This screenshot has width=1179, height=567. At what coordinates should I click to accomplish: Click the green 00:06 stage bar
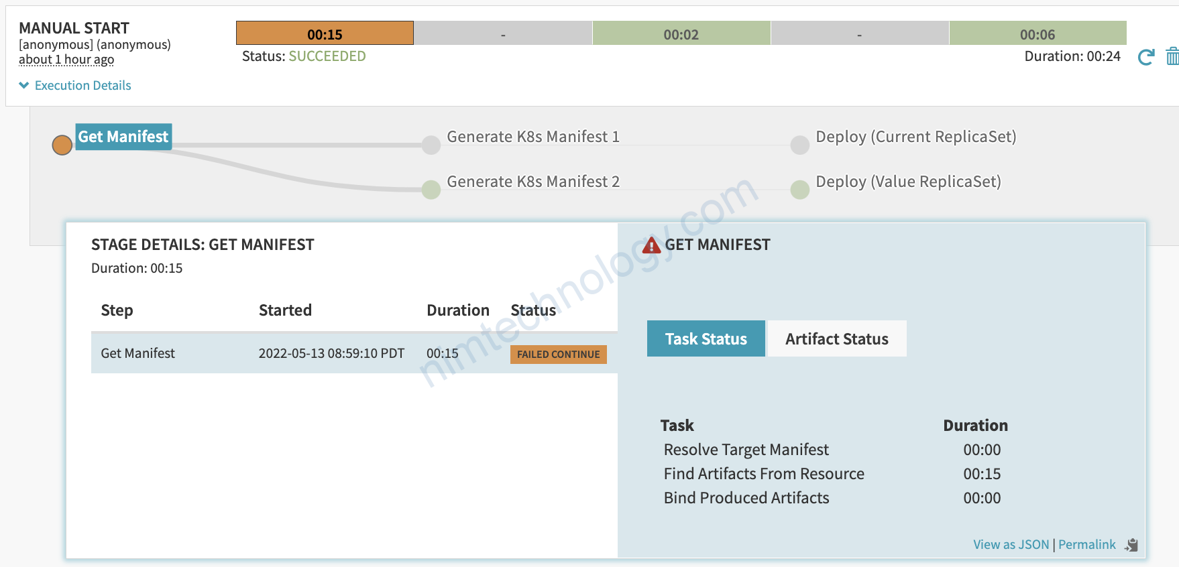pos(1037,34)
